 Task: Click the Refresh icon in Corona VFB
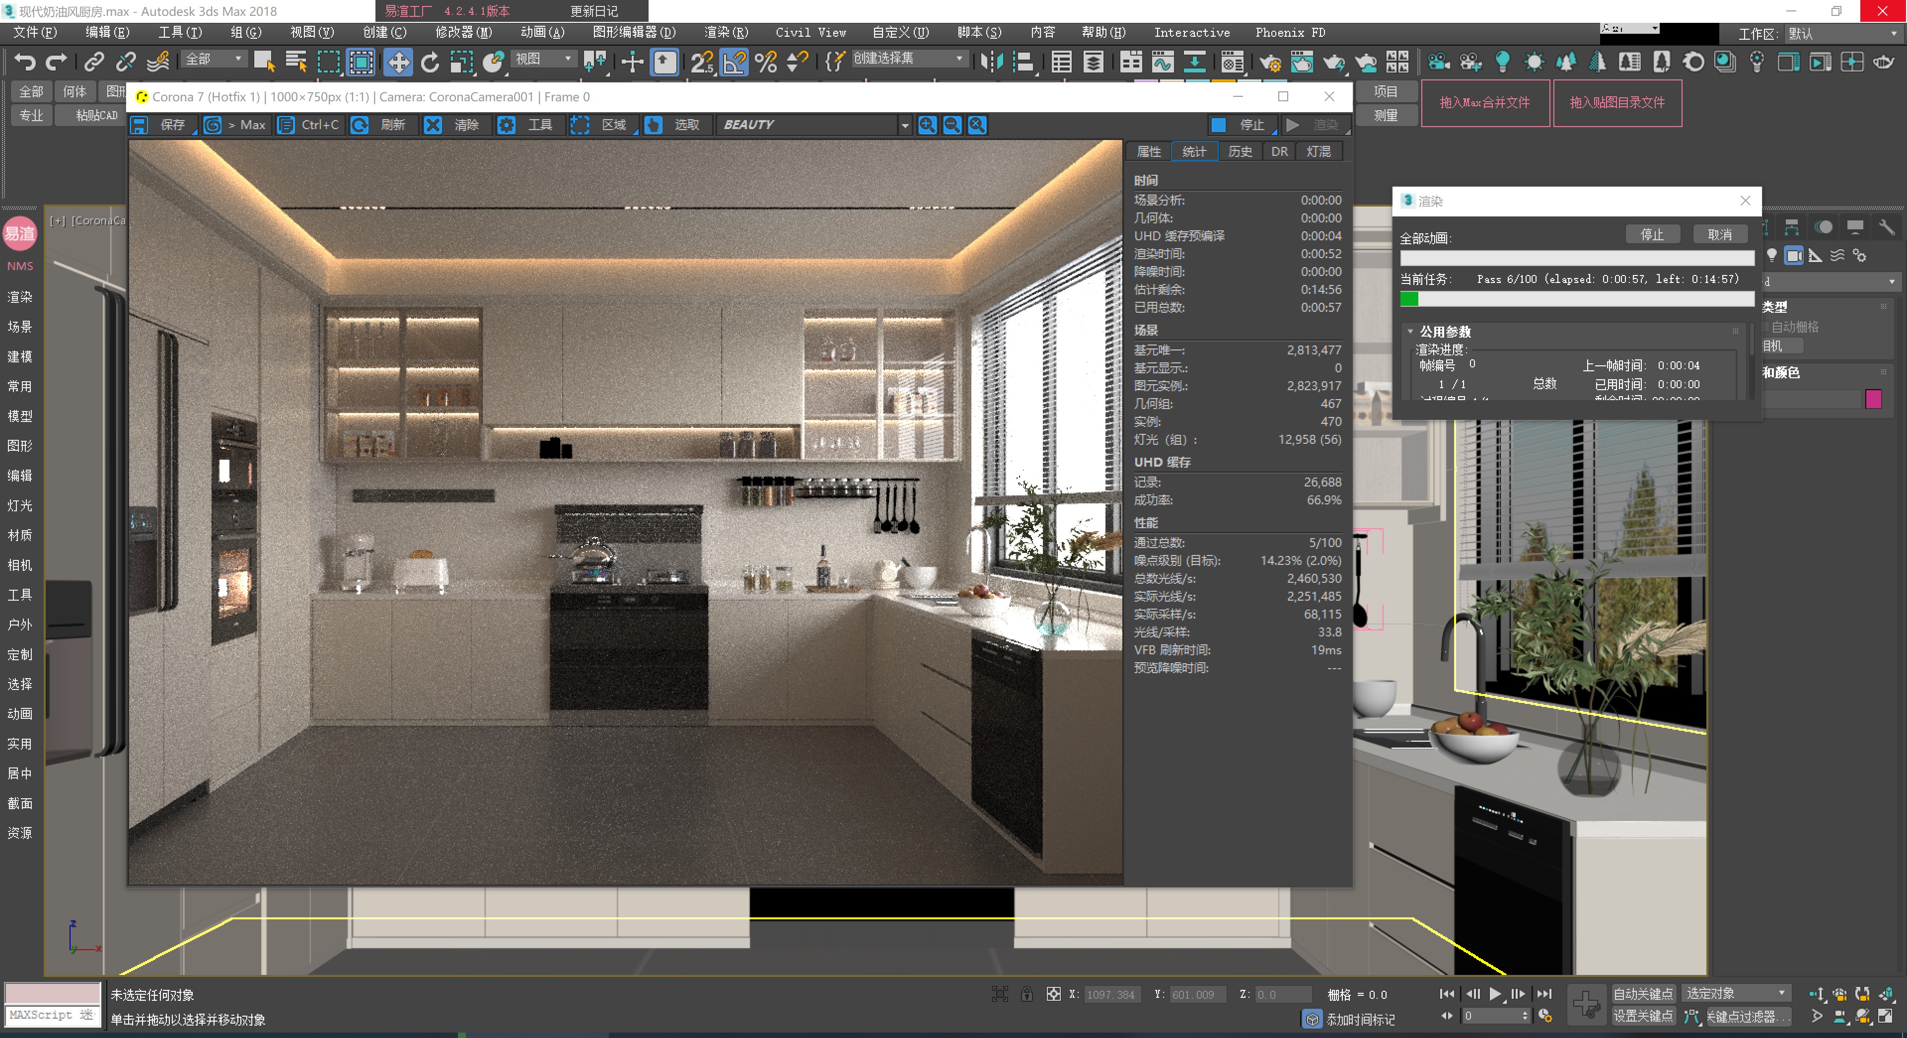coord(360,125)
